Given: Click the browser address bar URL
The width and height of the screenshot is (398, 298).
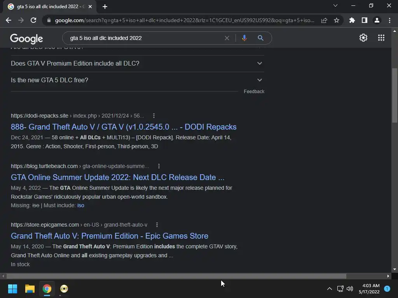Looking at the screenshot, I should pyautogui.click(x=185, y=20).
